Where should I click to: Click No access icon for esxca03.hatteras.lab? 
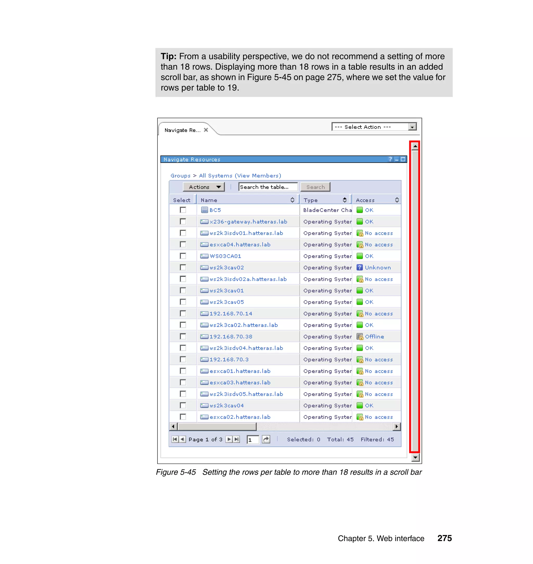click(x=360, y=382)
